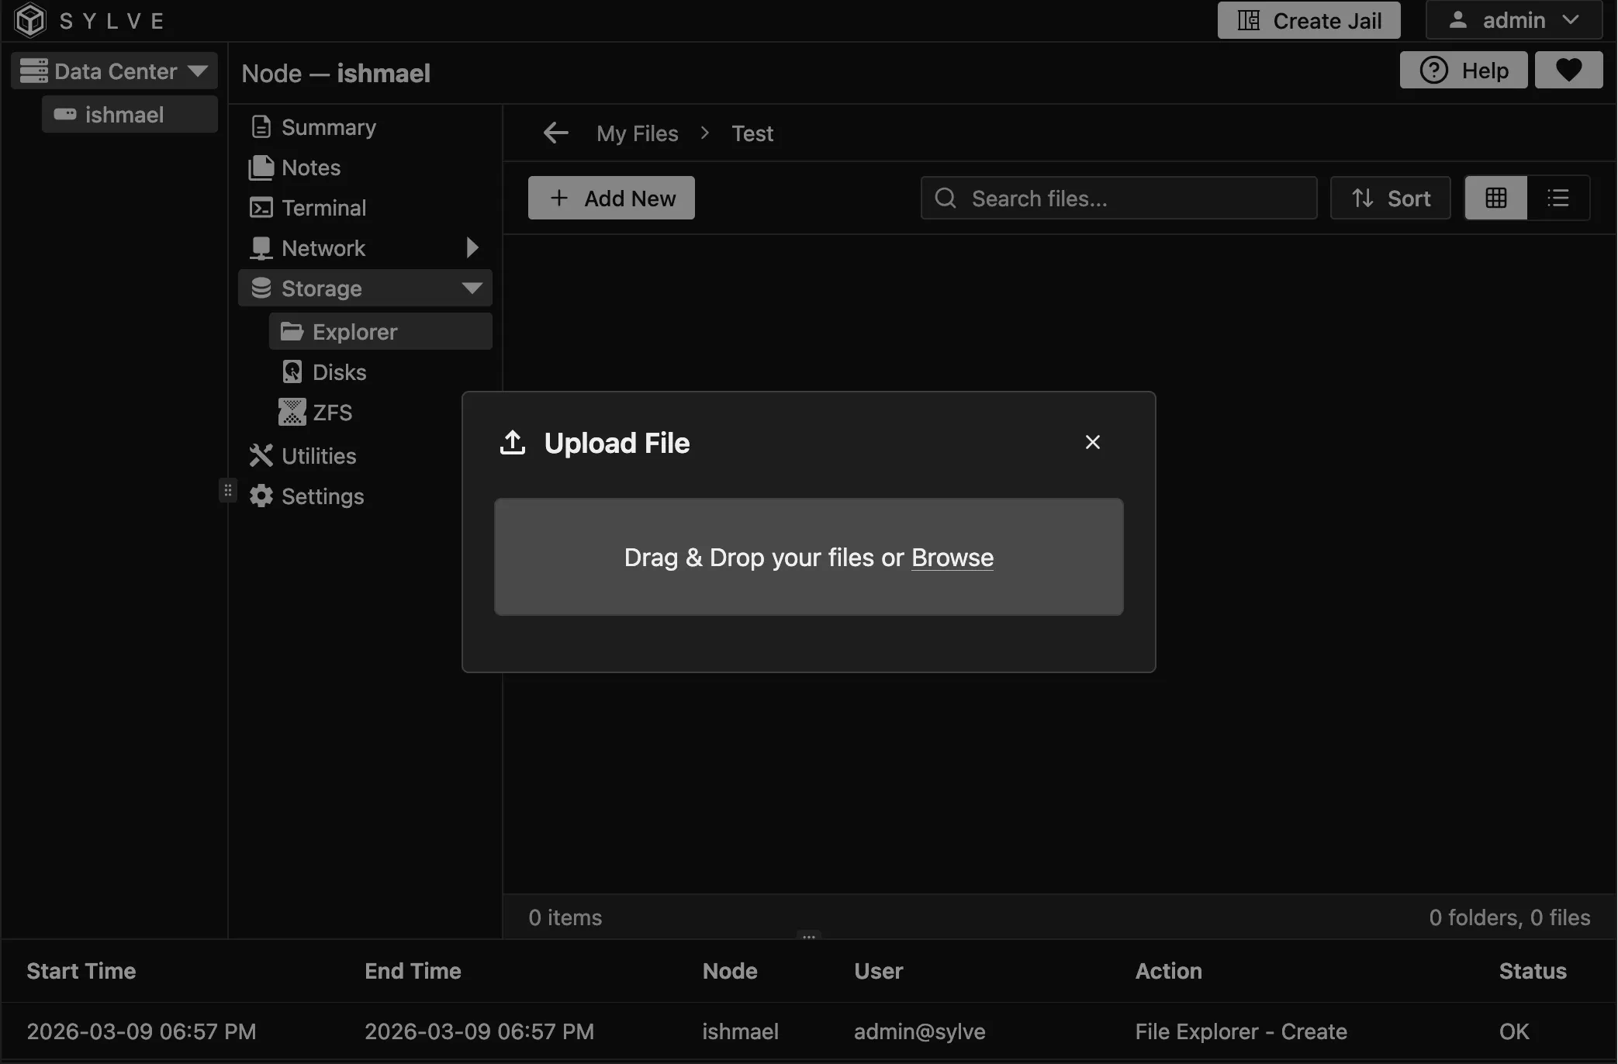
Task: Open the Add New menu
Action: 611,198
